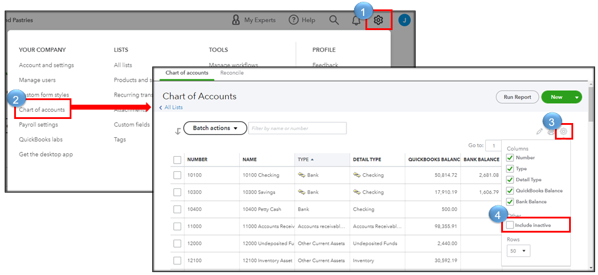Click the 10400 Petty Cash name cell
This screenshot has width=598, height=275.
point(267,209)
